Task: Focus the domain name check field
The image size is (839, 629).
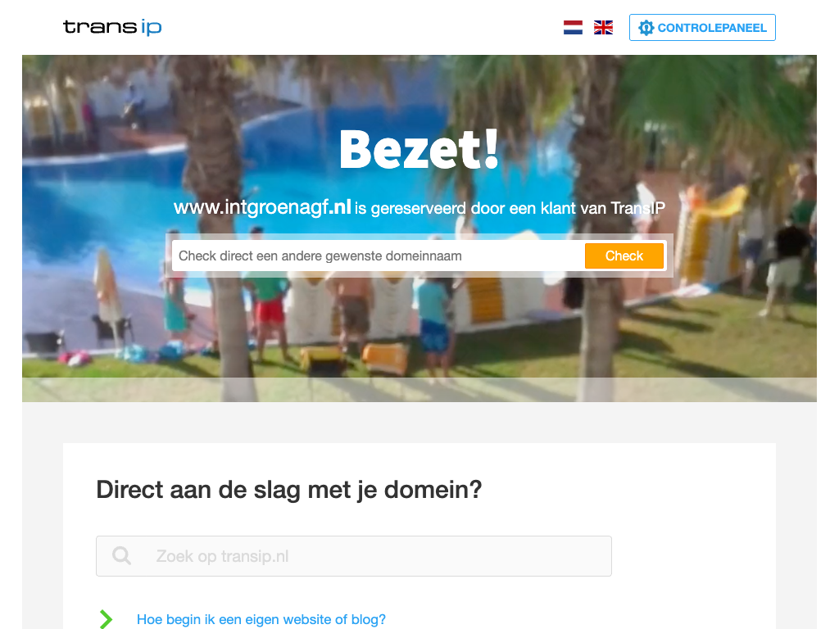Action: click(379, 256)
